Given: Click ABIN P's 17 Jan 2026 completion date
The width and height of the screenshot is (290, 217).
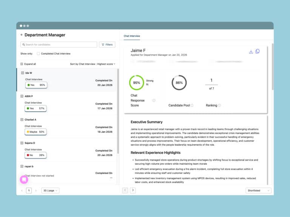Looking at the screenshot, I should tap(105, 108).
